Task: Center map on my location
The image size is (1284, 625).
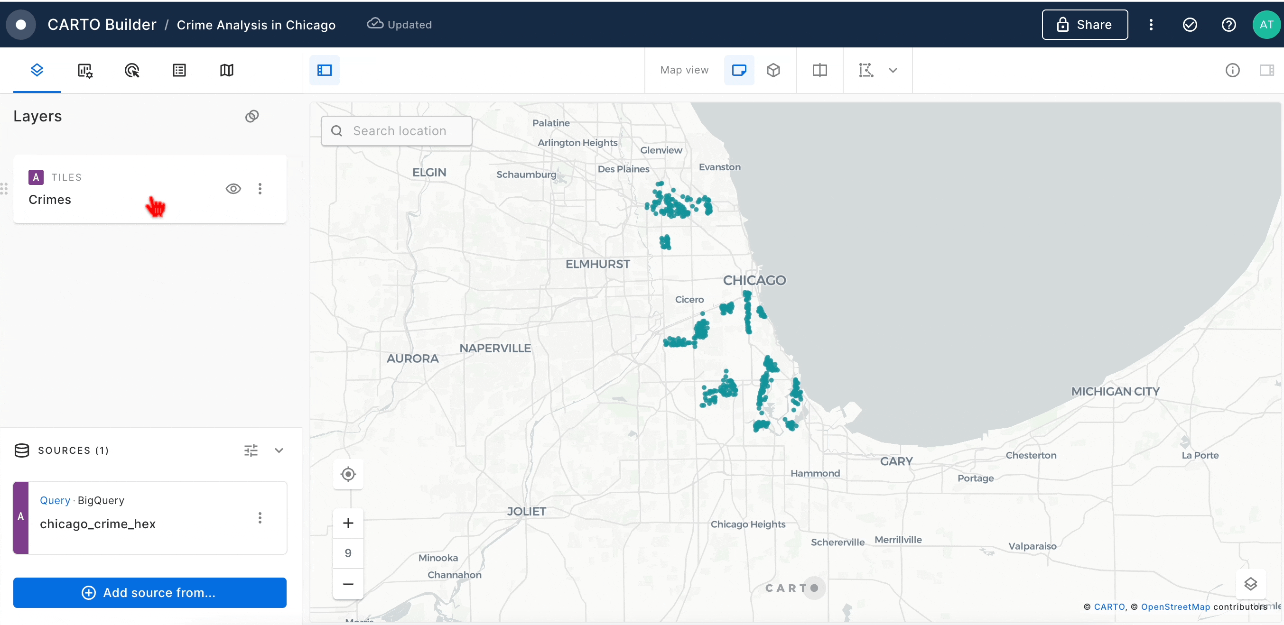Action: [x=348, y=474]
